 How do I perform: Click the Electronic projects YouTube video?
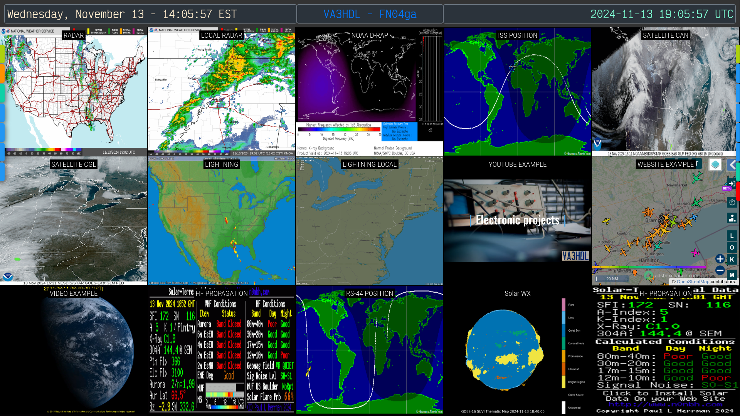tap(517, 220)
